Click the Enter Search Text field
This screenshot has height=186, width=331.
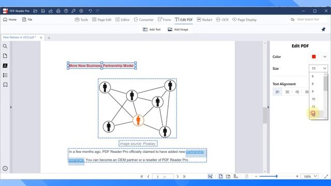(309, 20)
